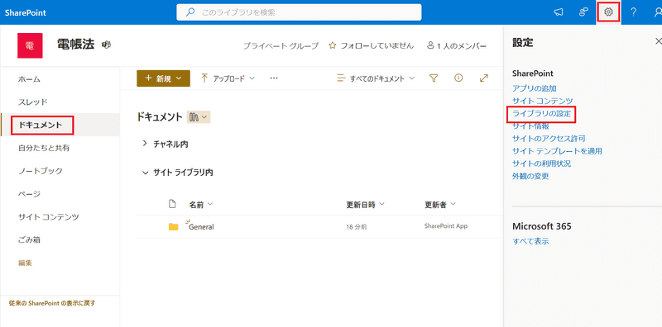The image size is (662, 327).
Task: Click the account profile icon in header
Action: (657, 12)
